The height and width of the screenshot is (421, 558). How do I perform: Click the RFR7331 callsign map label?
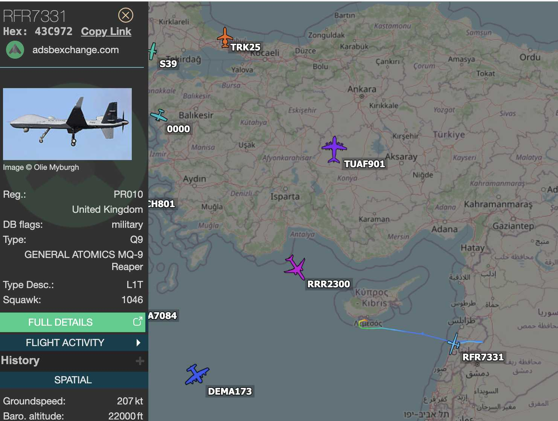(x=483, y=357)
